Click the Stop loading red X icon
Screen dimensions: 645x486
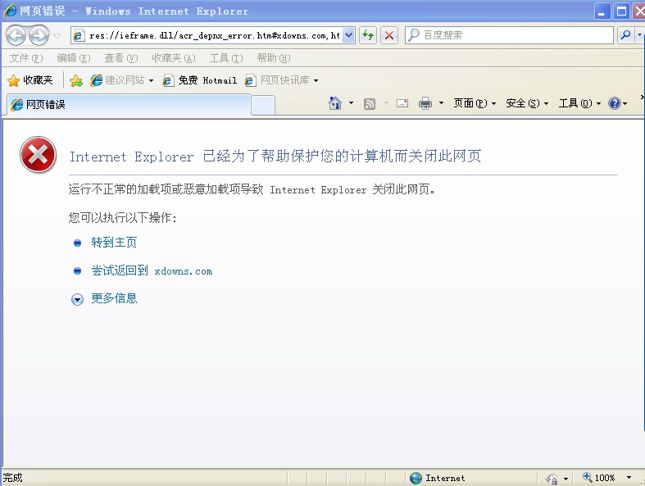coord(388,35)
